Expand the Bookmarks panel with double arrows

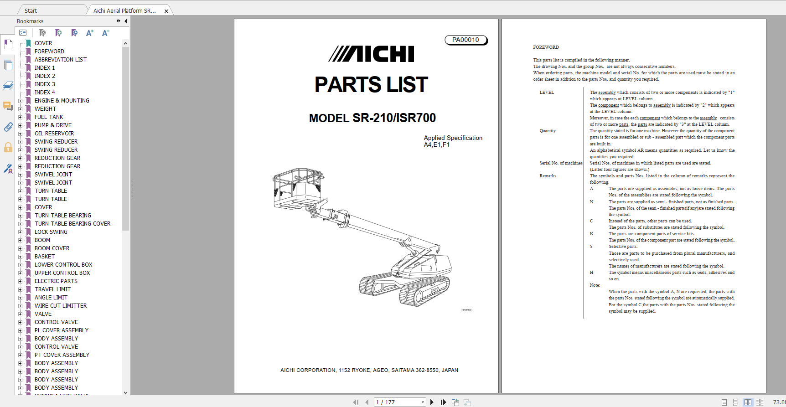(119, 21)
